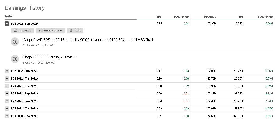Image resolution: width=277 pixels, height=119 pixels.
Task: Expand the FQ1 2022 (Mar 2022) row
Action: coord(7,79)
